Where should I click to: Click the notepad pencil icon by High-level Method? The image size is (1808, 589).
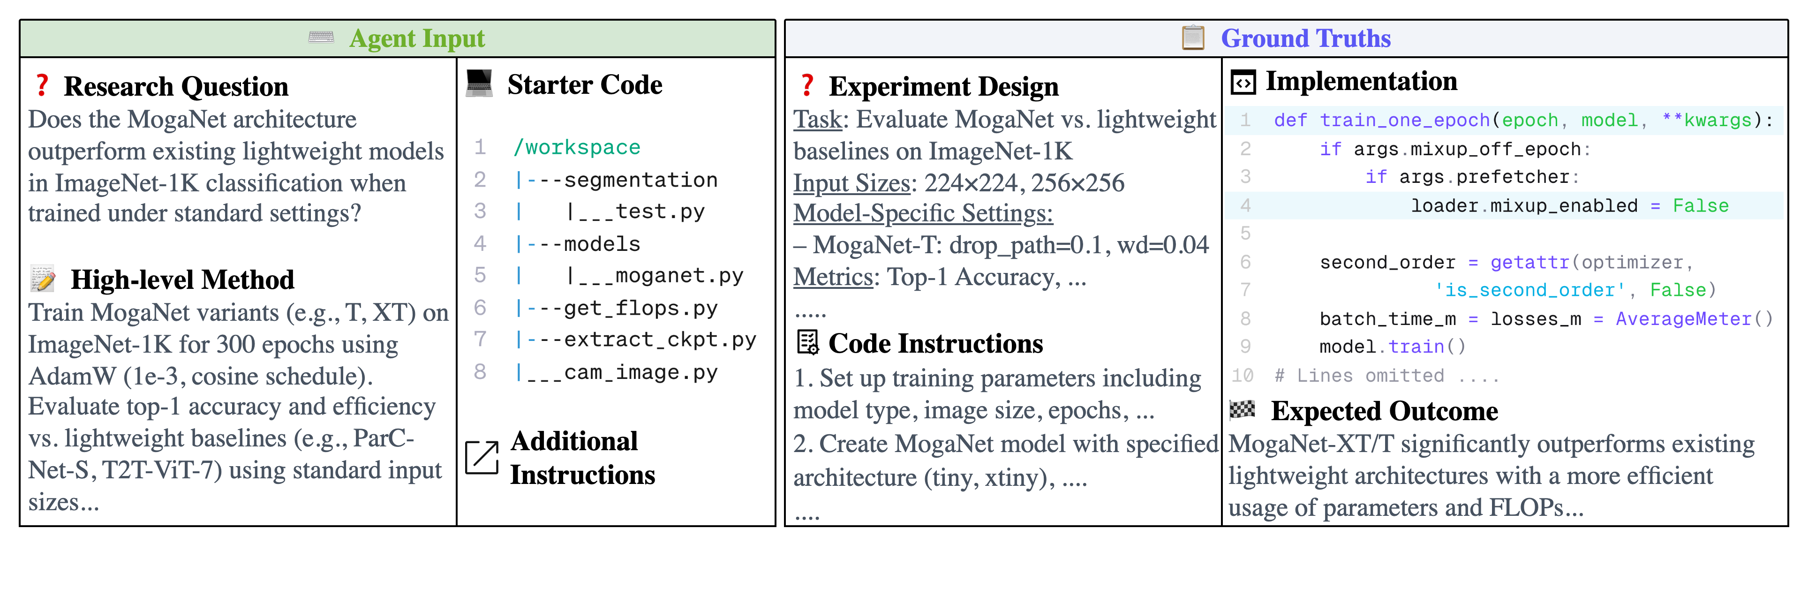(x=43, y=279)
